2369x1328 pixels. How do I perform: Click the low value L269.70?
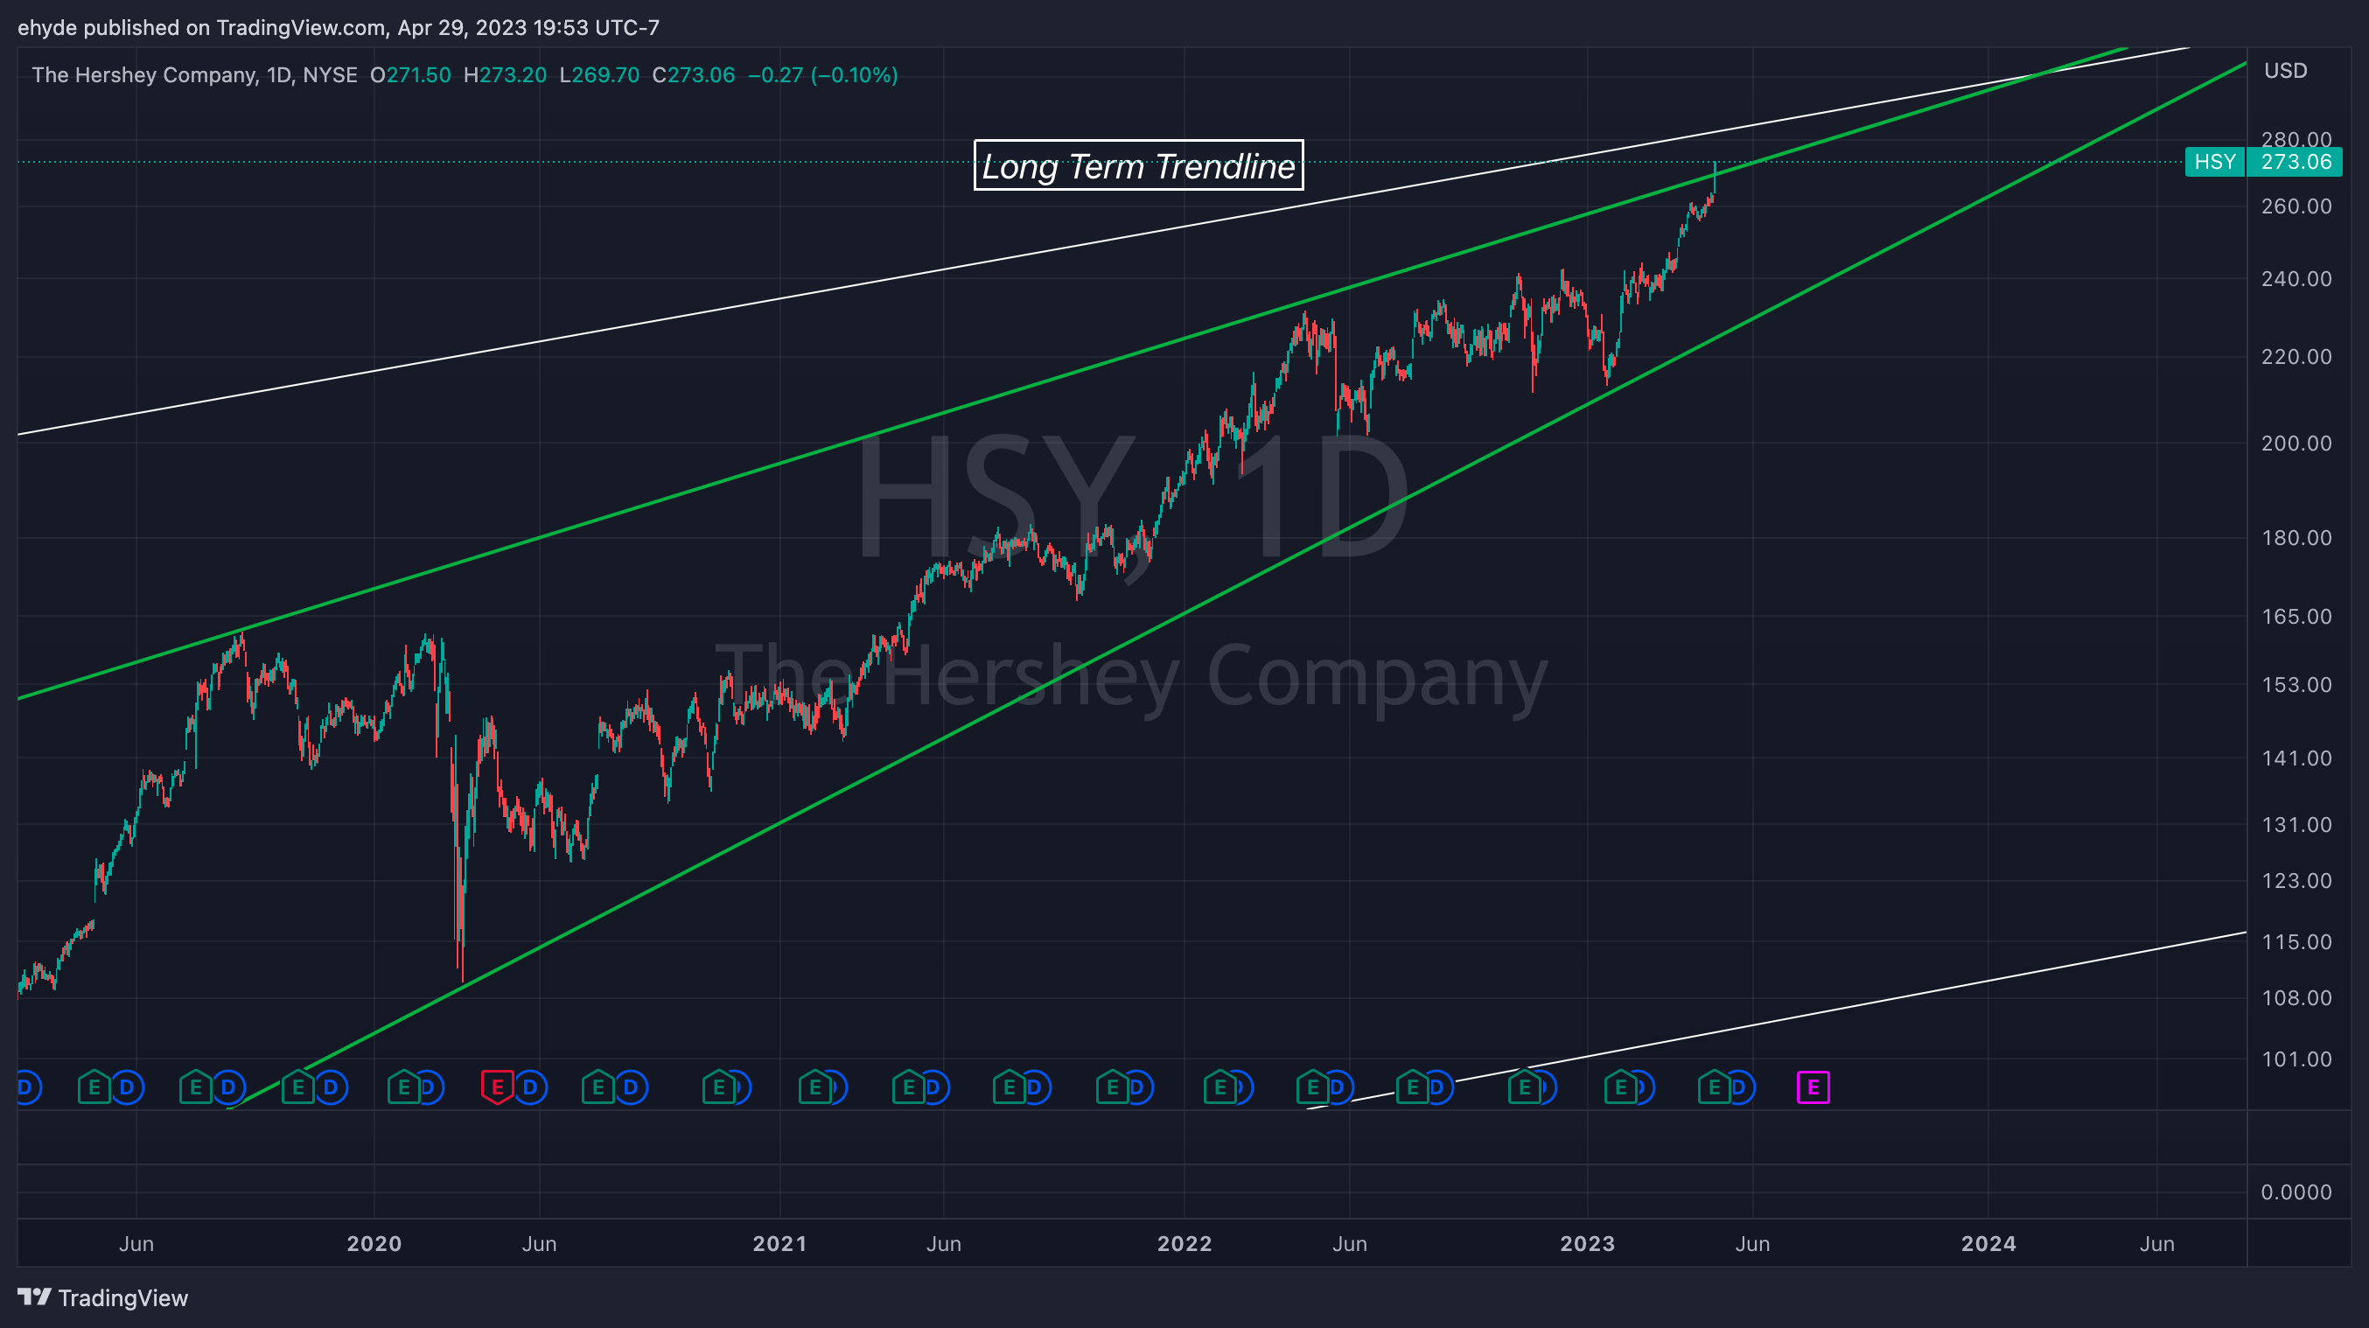[x=599, y=74]
